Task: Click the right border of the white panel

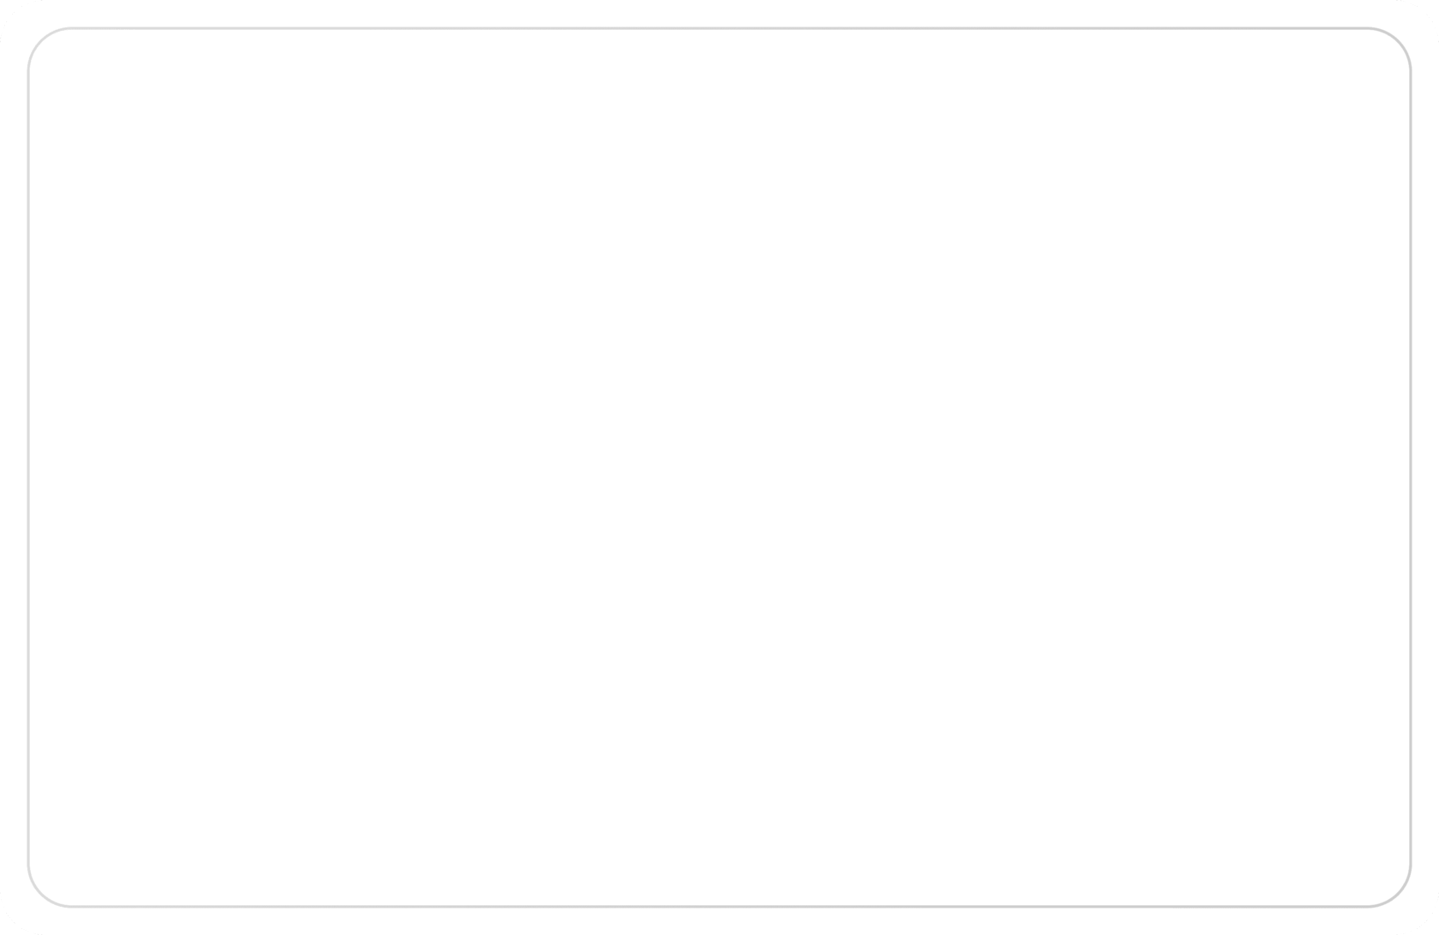Action: 1410,467
